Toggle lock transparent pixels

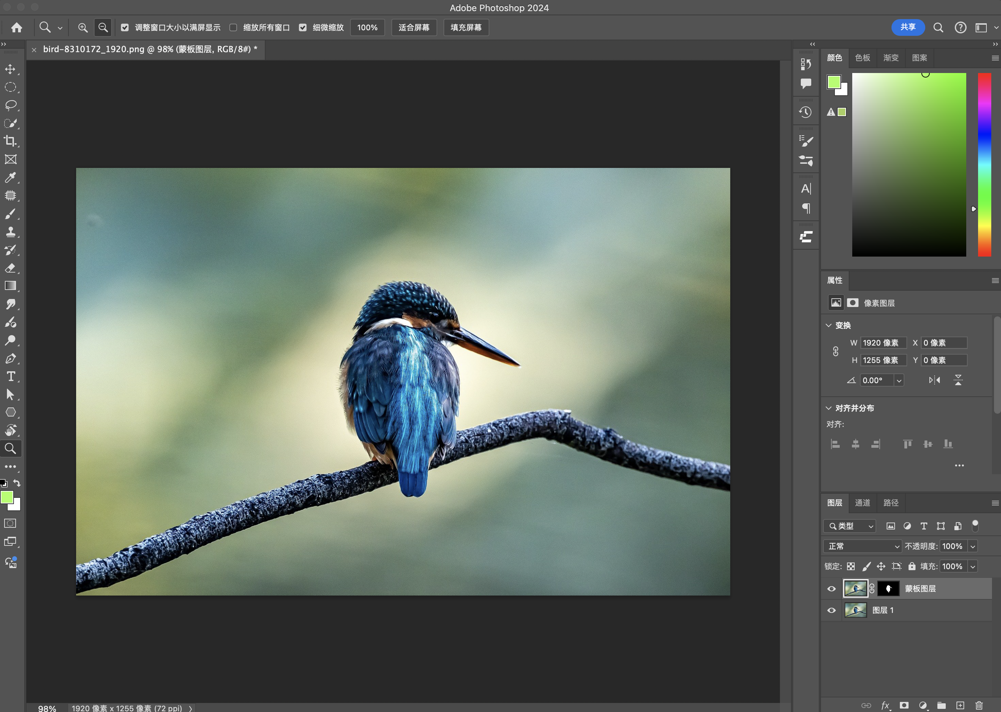(851, 566)
